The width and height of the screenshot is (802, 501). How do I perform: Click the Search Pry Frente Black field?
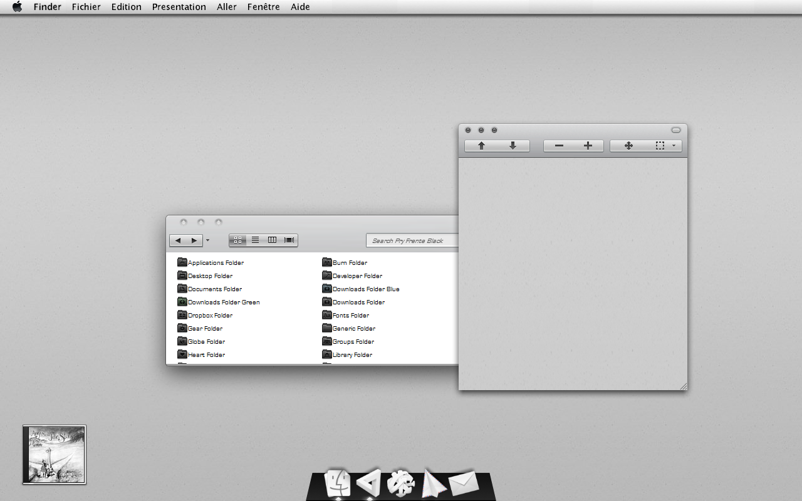point(412,240)
